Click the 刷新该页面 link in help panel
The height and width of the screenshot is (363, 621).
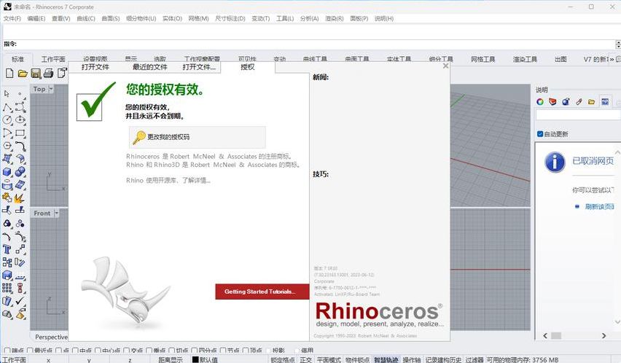[600, 206]
